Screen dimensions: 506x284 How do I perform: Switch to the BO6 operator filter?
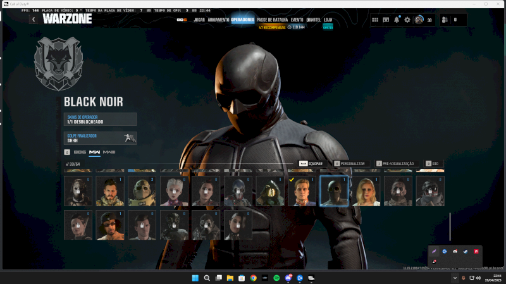pyautogui.click(x=80, y=152)
